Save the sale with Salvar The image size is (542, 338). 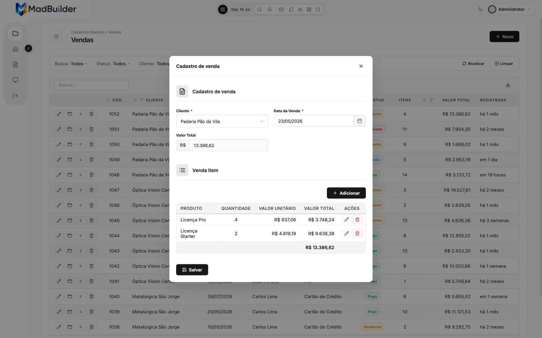pyautogui.click(x=192, y=270)
